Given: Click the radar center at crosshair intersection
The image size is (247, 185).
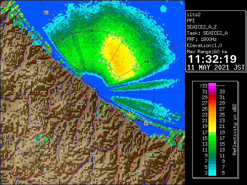Looking at the screenshot, I should 93,92.
